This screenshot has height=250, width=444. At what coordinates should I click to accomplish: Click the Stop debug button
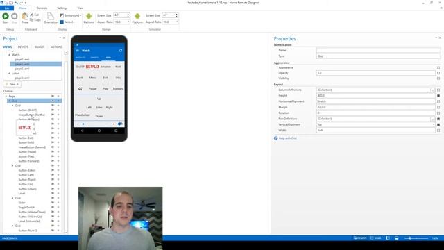[x=14, y=17]
